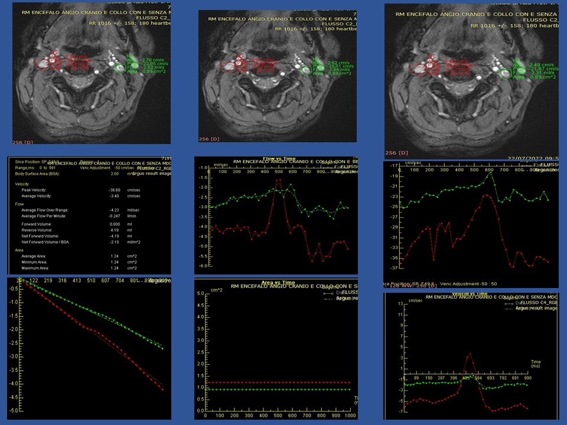This screenshot has height=425, width=567.
Task: Click the peak velocity value "-36.60"
Action: 114,190
